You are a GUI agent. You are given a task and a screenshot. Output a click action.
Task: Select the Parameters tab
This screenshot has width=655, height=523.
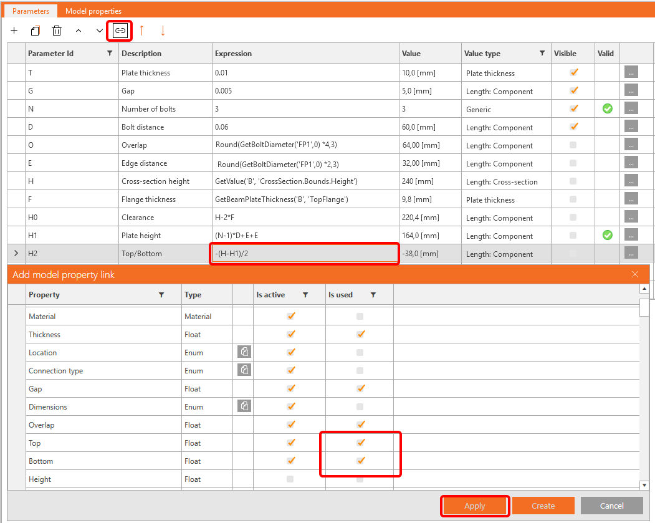pos(31,11)
